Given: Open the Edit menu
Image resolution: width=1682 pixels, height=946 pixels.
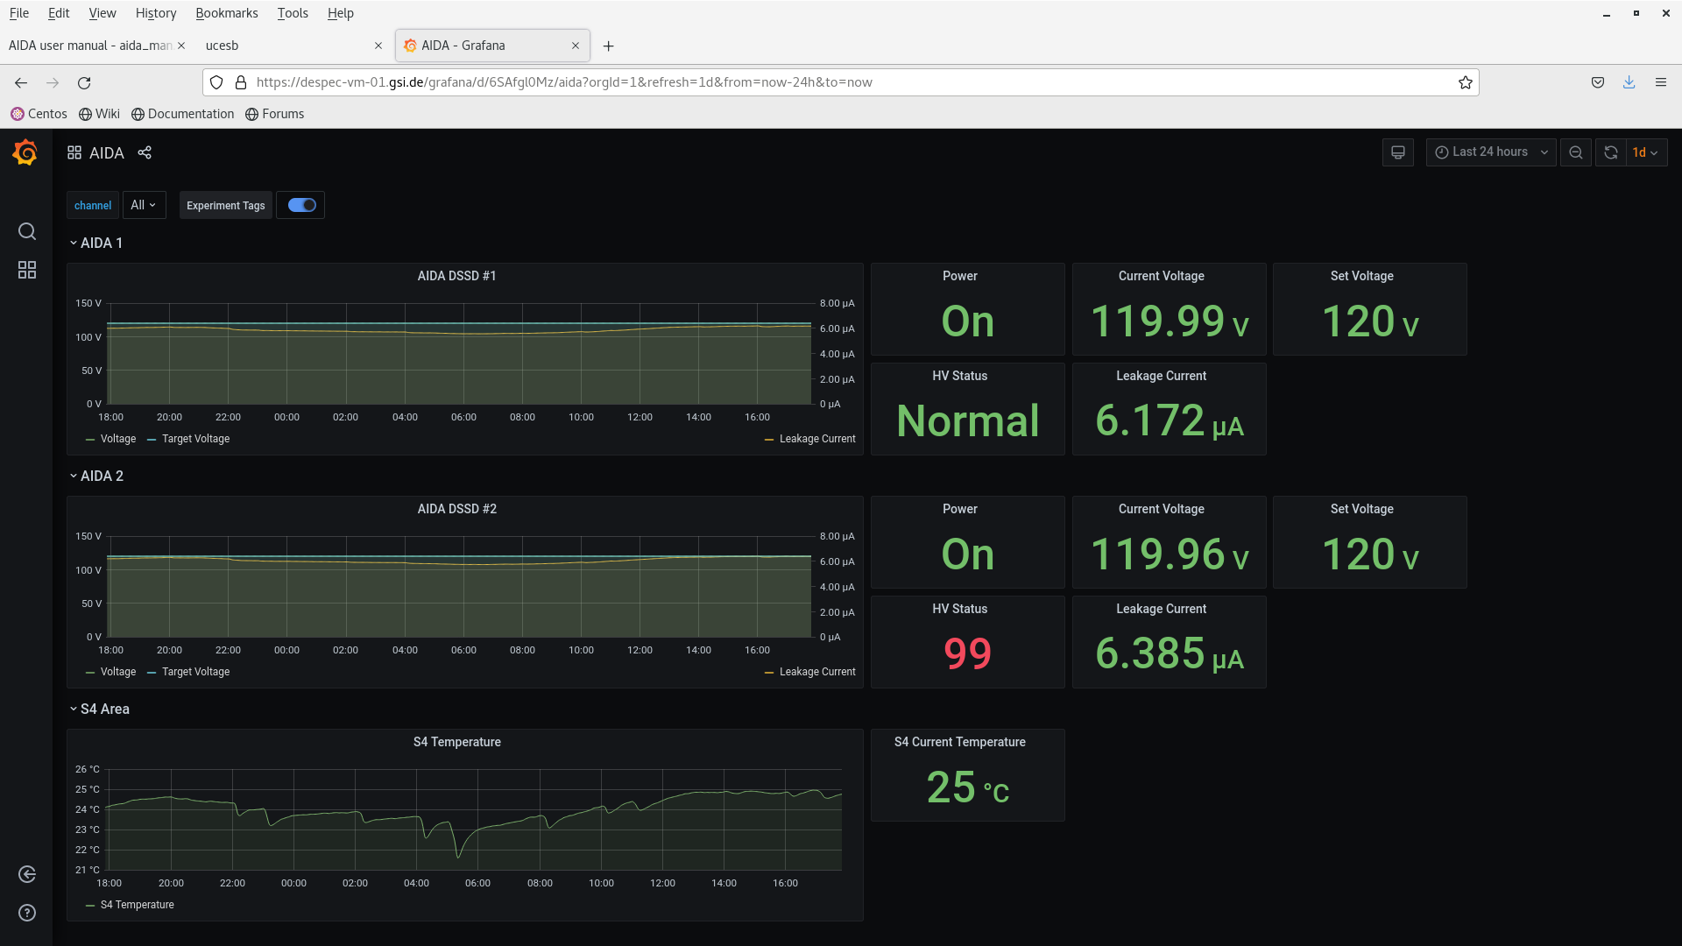Looking at the screenshot, I should pyautogui.click(x=59, y=13).
